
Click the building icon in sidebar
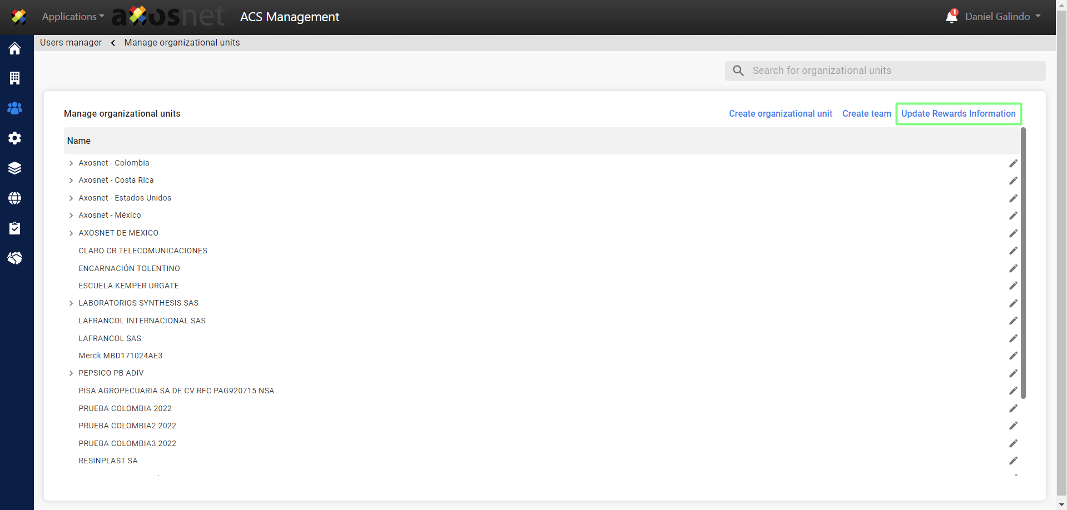[x=15, y=78]
